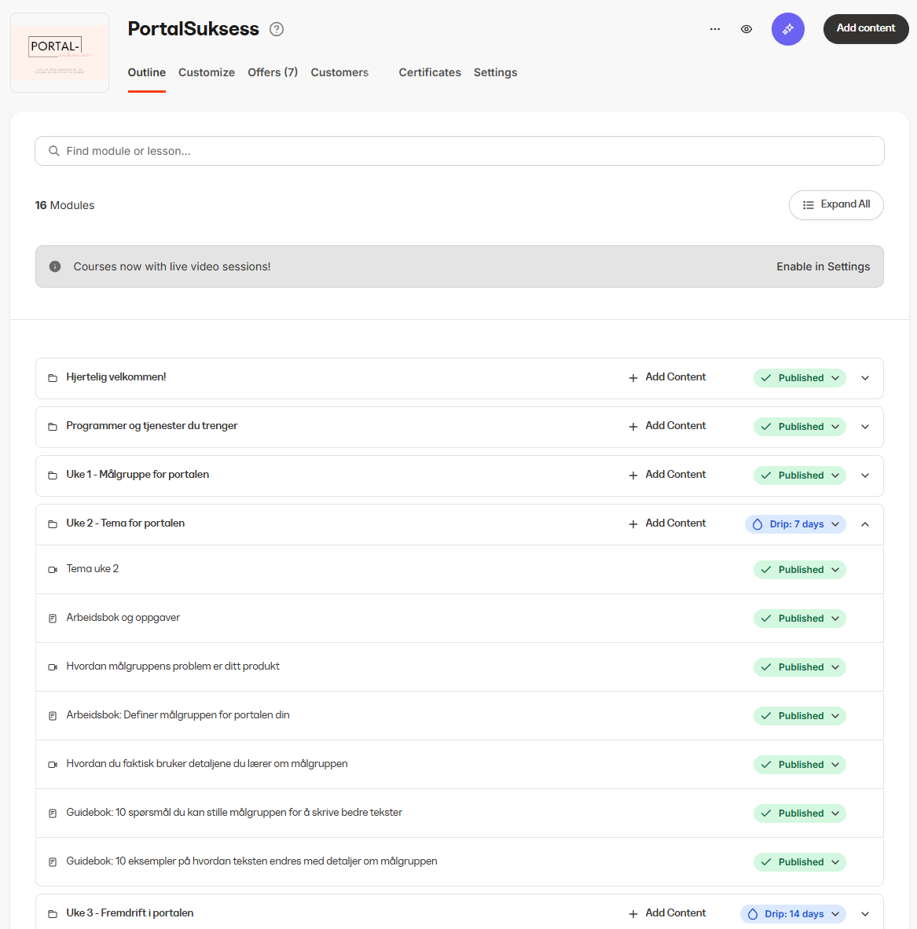Viewport: 917px width, 929px height.
Task: Open lesson Tema uke 2
Action: [93, 569]
